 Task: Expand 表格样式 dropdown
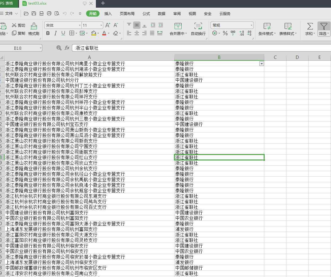296,33
